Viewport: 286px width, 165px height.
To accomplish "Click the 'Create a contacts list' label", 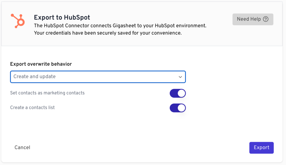I will tap(32, 107).
